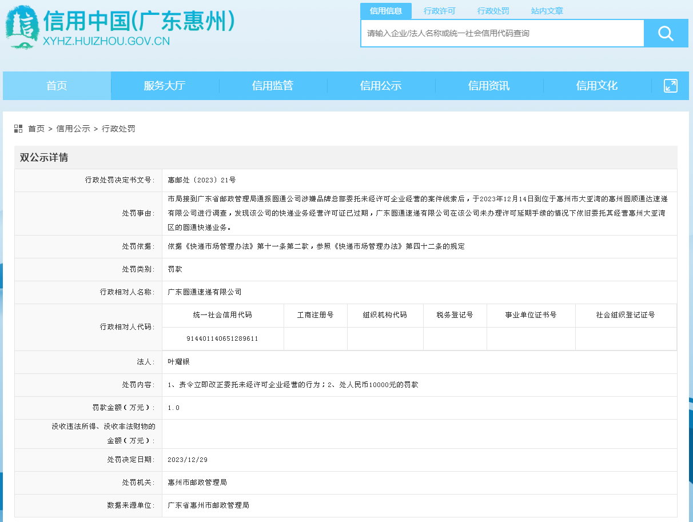Viewport: 693px width, 522px height.
Task: Click the fine amount value 1.0
Action: tap(174, 408)
